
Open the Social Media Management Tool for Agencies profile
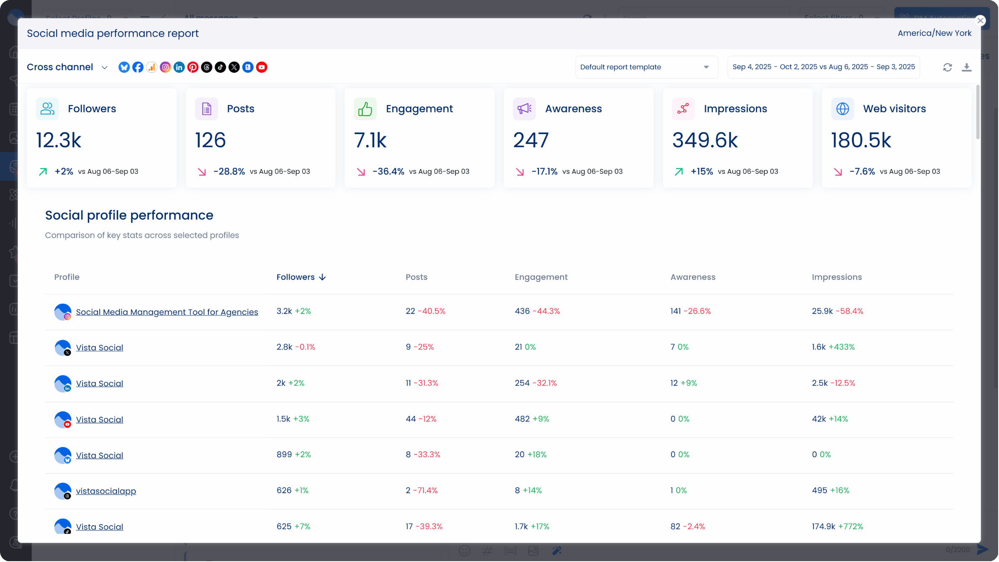coord(167,312)
